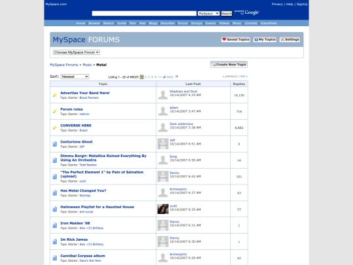Click the topic icon beside Iron Maiden '08
Image resolution: width=353 pixels, height=265 pixels.
[x=55, y=225]
